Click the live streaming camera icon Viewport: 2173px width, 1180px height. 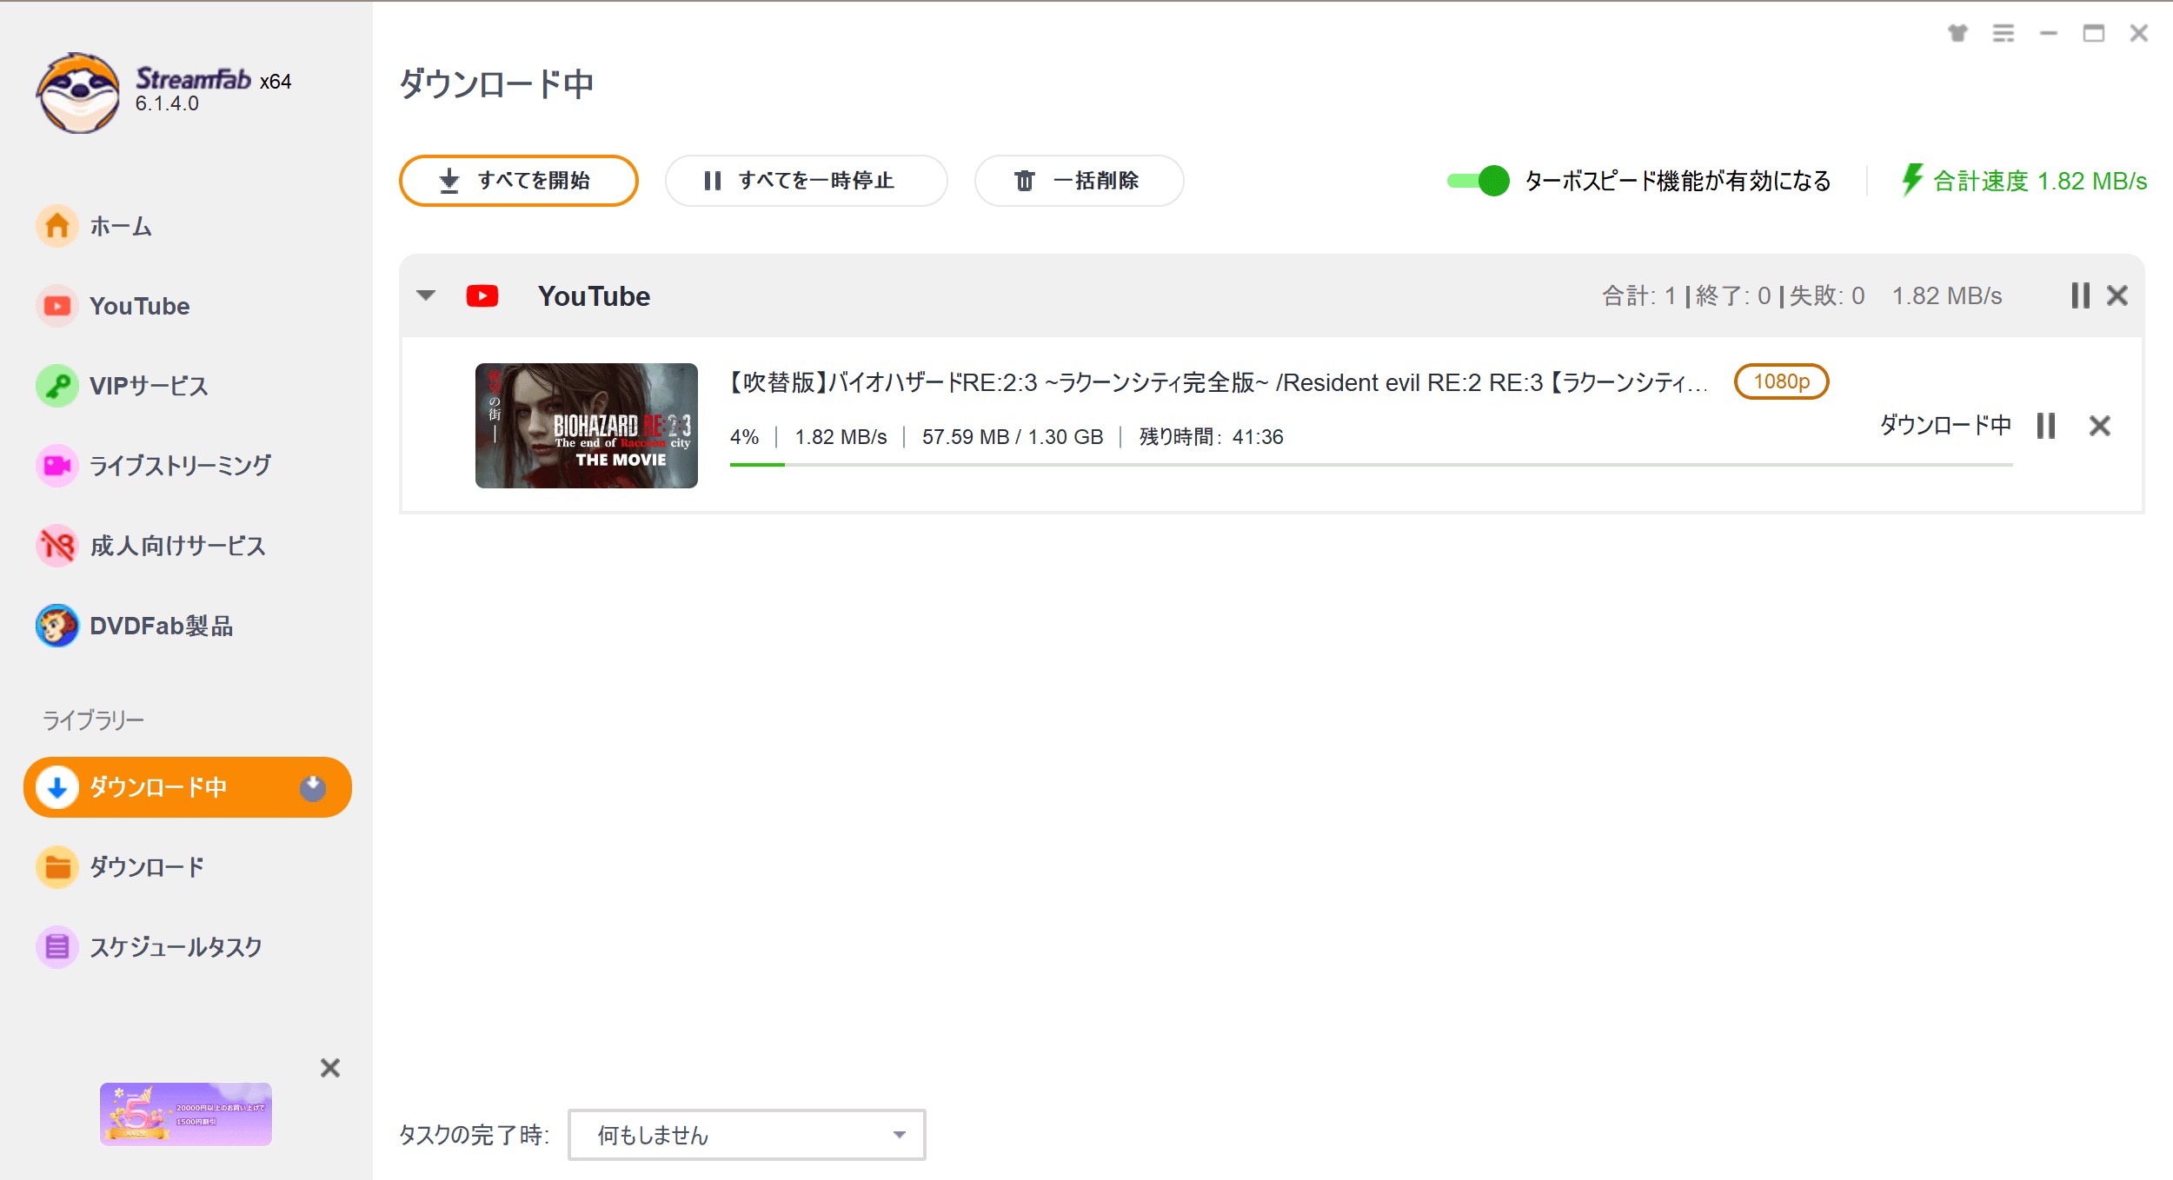[x=57, y=466]
